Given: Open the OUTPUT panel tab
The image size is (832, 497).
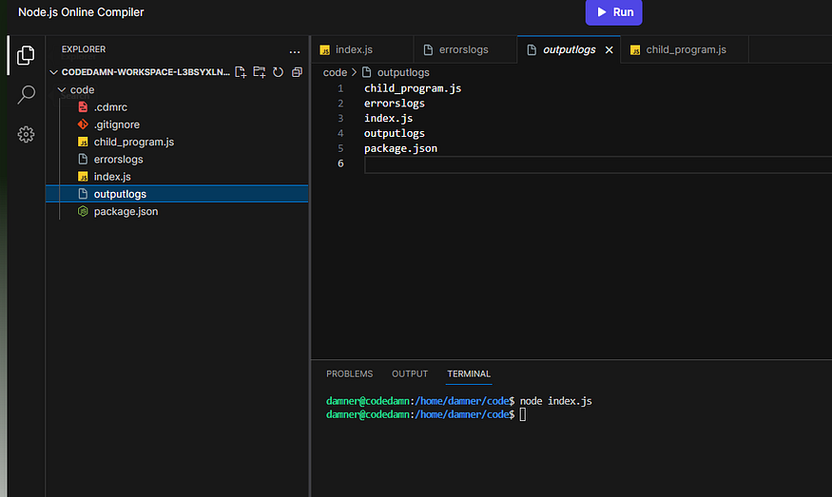Looking at the screenshot, I should point(410,374).
